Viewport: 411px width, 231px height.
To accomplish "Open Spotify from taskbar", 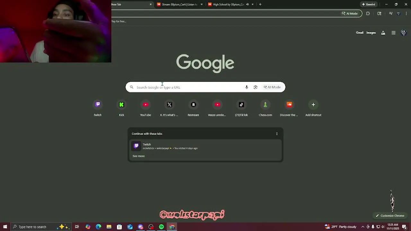I will (x=162, y=227).
